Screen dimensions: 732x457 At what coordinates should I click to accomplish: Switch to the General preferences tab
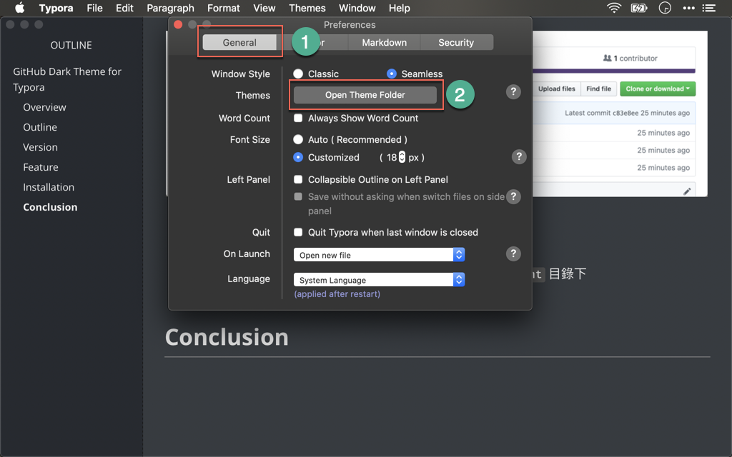(239, 42)
